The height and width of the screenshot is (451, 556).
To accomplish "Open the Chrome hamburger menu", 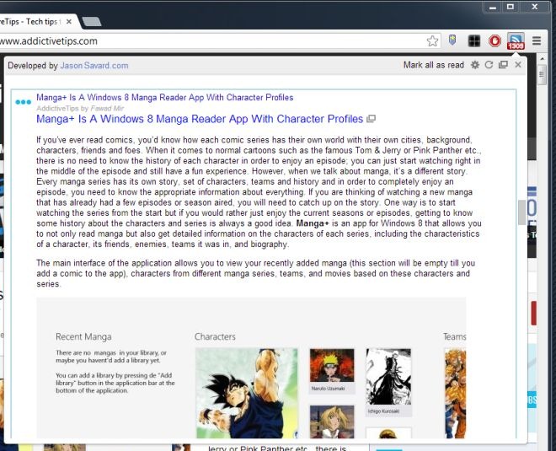I will [537, 41].
